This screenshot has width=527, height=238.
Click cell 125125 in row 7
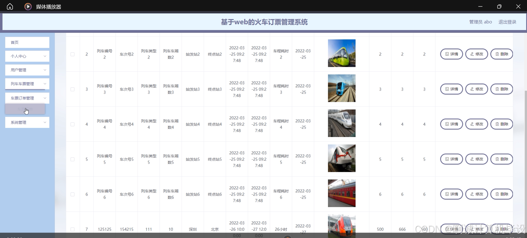(x=105, y=229)
